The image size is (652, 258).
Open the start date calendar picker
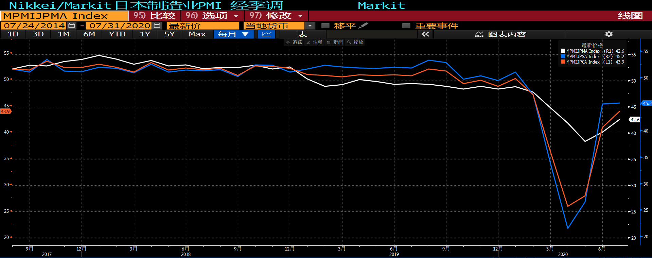pyautogui.click(x=72, y=25)
